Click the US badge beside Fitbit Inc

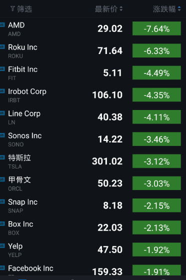2,69
